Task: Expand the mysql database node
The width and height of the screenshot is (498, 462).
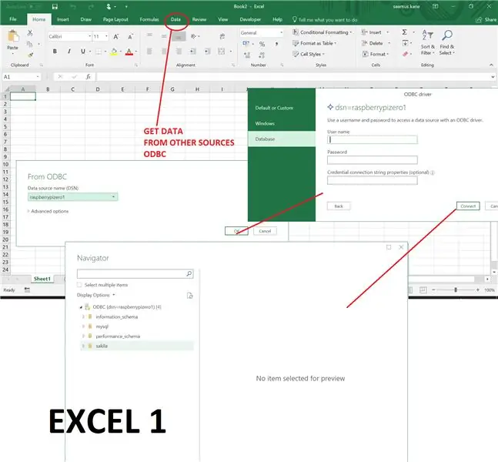Action: pos(83,326)
